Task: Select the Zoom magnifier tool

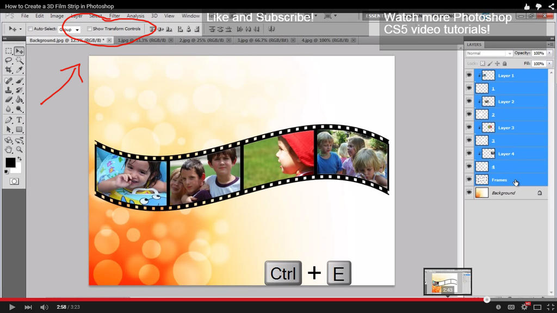Action: [20, 149]
